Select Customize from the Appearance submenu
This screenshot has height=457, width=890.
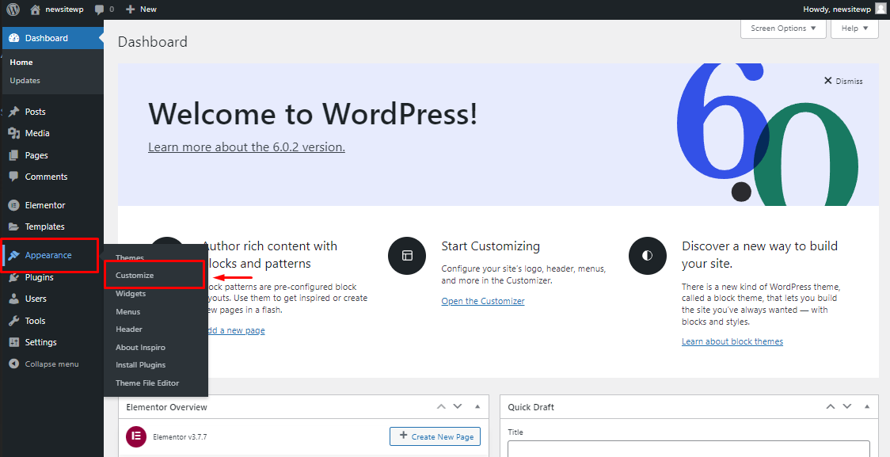[135, 275]
